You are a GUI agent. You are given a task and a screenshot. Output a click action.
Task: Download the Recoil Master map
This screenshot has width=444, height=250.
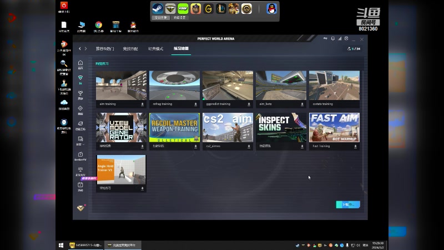[196, 147]
